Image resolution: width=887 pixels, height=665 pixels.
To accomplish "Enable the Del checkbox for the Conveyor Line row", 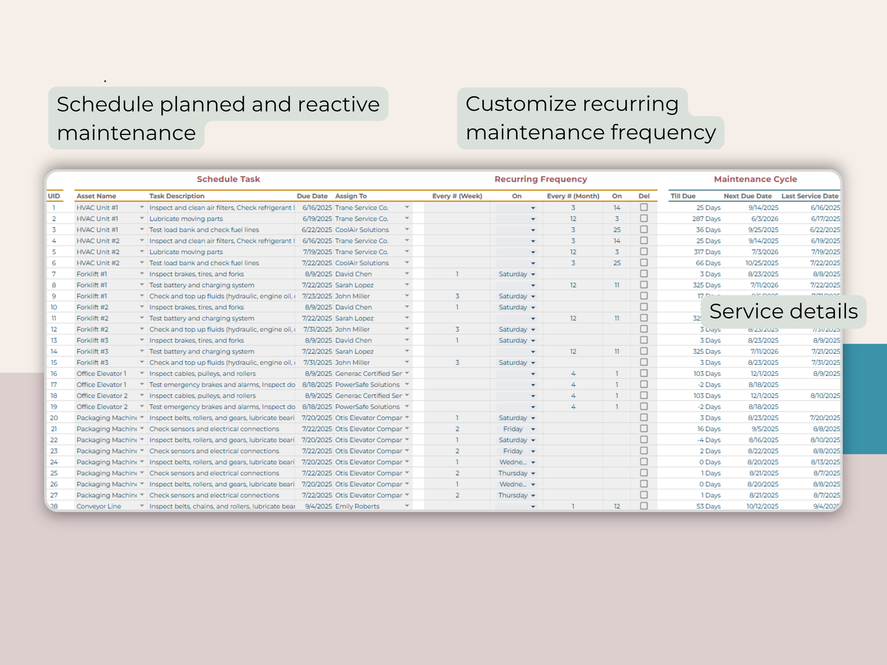I will pos(644,506).
